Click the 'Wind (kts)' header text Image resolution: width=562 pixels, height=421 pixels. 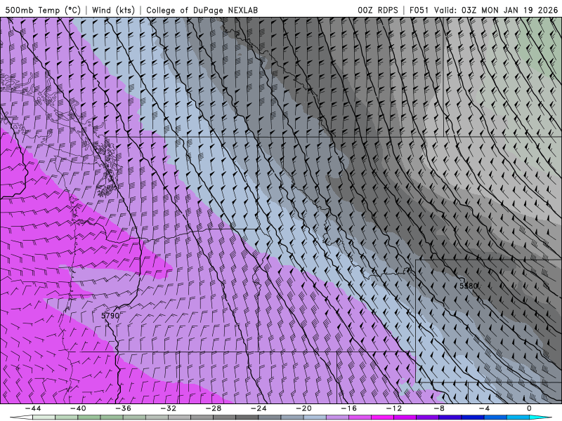click(x=113, y=10)
